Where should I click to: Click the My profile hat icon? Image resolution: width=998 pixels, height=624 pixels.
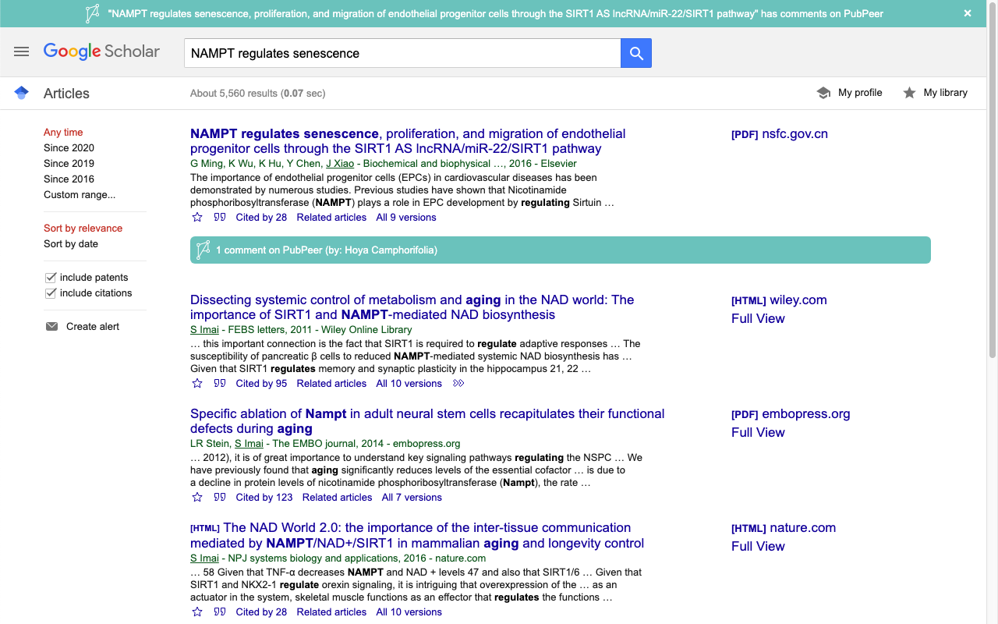[x=823, y=93]
